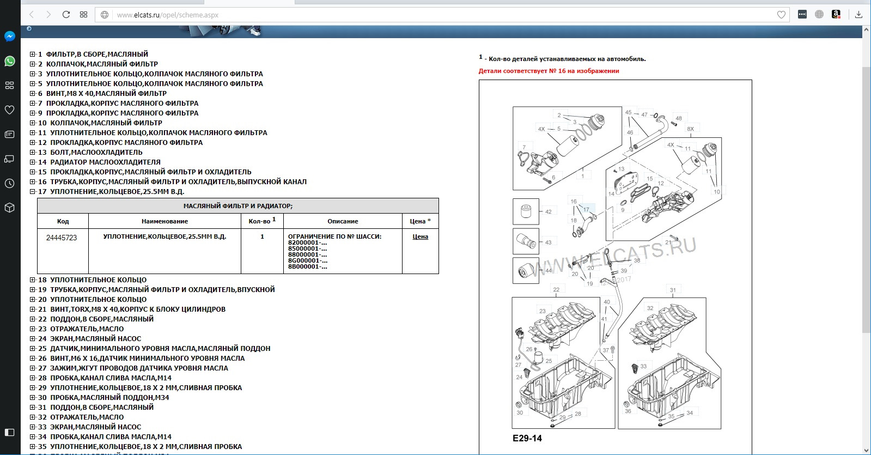Image resolution: width=871 pixels, height=455 pixels.
Task: Open the globe extension icon in toolbar
Action: (819, 15)
